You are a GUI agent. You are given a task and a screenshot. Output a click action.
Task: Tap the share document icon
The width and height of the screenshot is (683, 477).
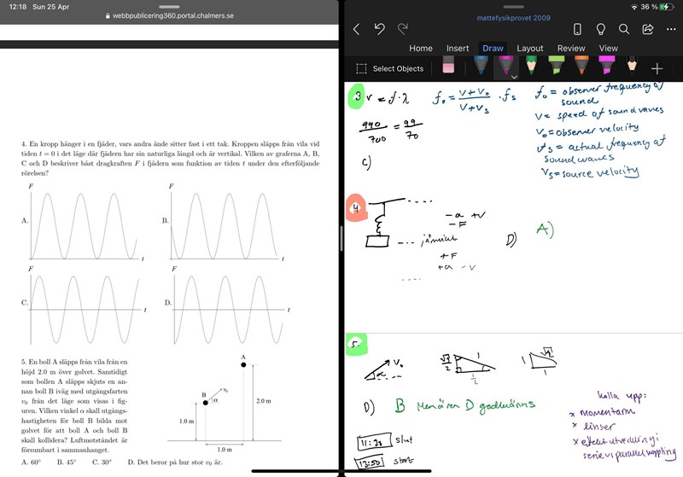(x=647, y=29)
